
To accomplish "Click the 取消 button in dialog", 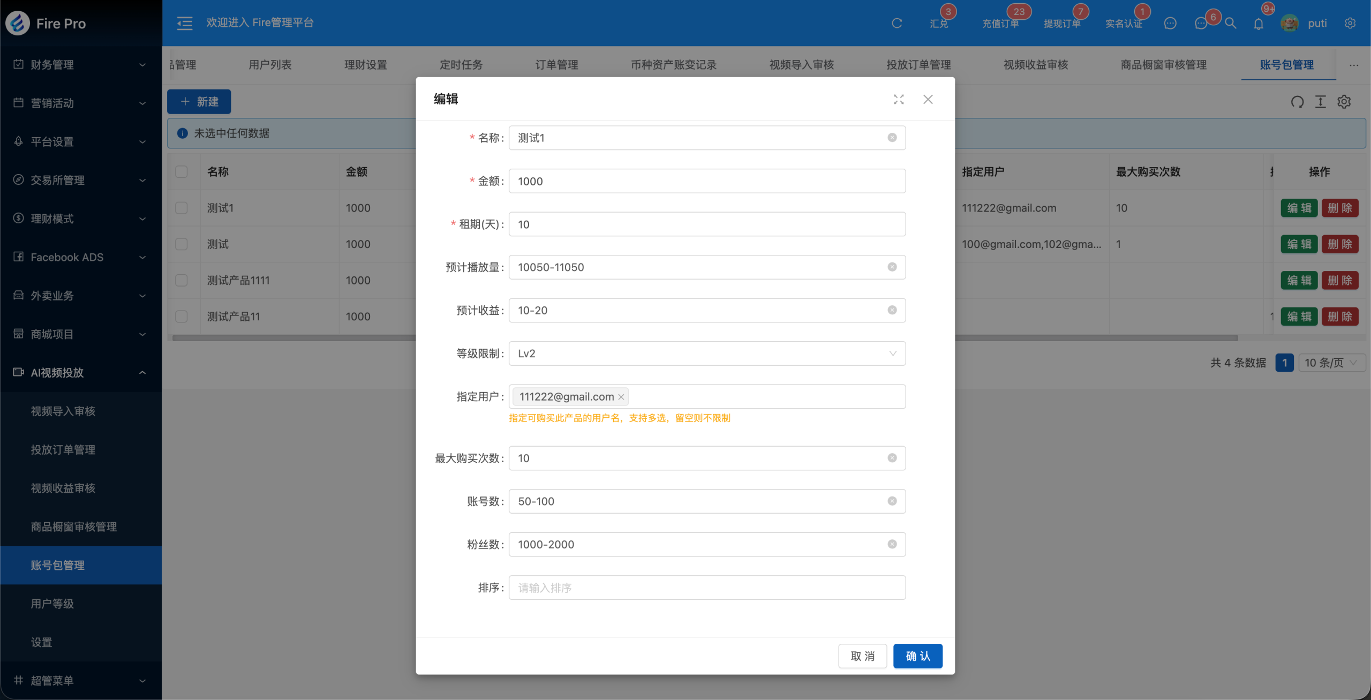I will 862,656.
